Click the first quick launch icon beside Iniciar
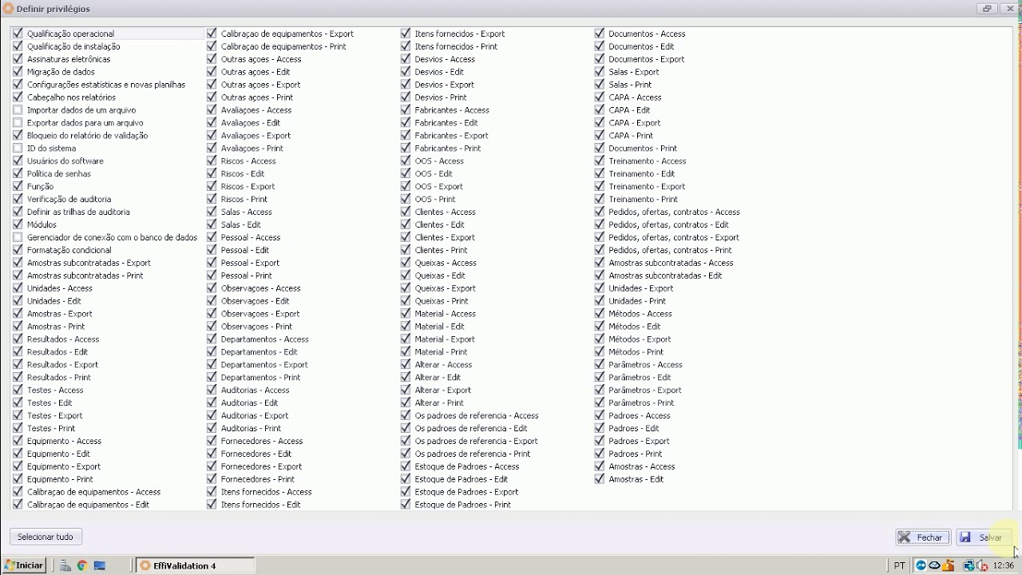 65,565
